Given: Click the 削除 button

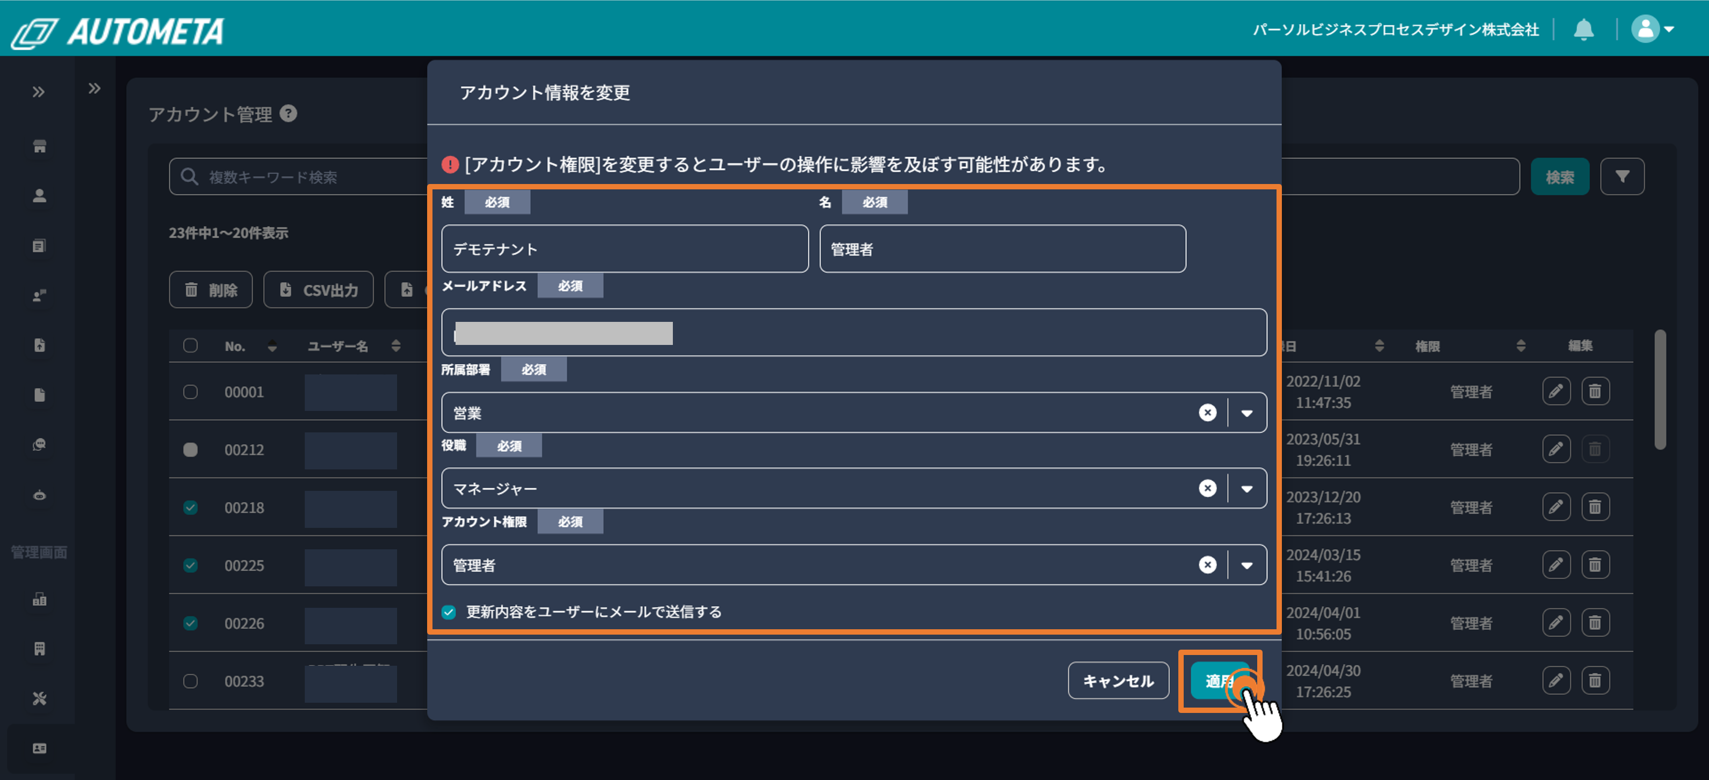Looking at the screenshot, I should click(210, 289).
